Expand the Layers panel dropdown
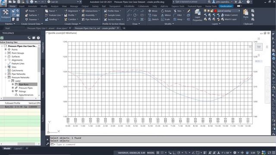 (x=216, y=24)
